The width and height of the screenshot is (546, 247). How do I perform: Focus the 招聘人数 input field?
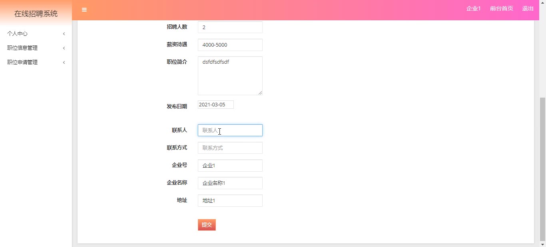230,27
